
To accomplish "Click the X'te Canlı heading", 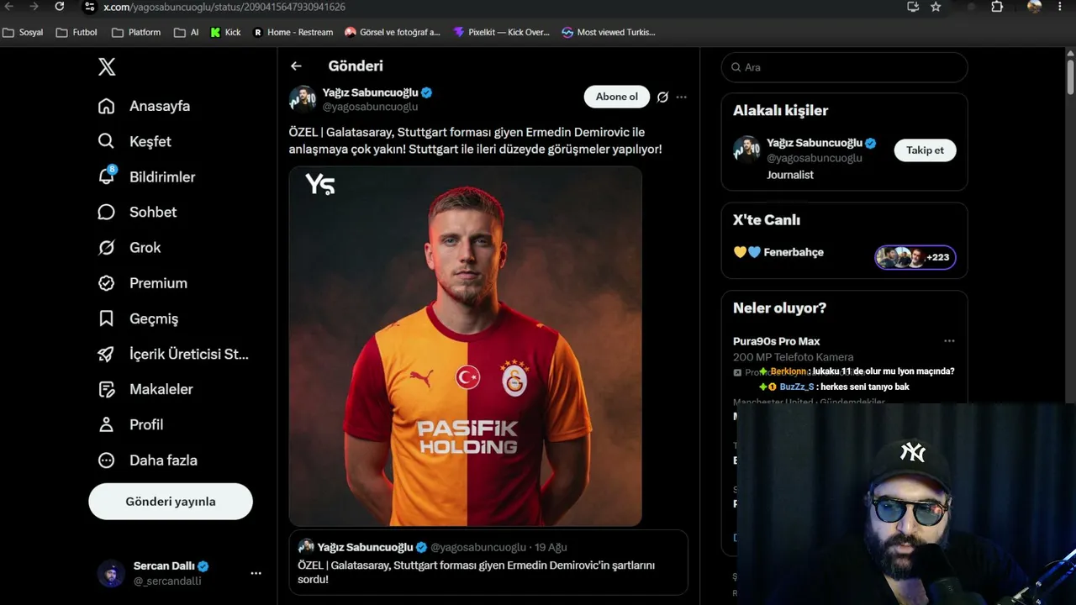I will click(767, 220).
